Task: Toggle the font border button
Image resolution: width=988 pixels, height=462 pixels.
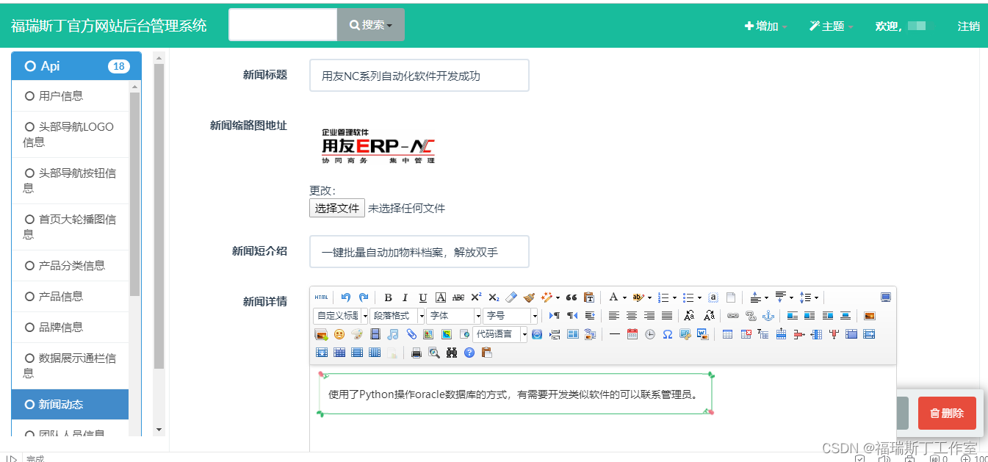Action: [441, 297]
